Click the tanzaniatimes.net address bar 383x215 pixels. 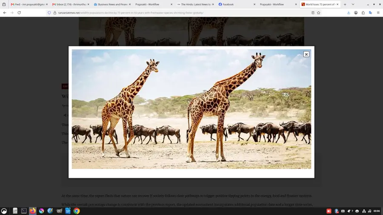pyautogui.click(x=181, y=13)
